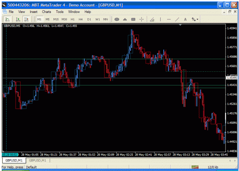The width and height of the screenshot is (239, 171).
Task: Select the vertical line tool
Action: click(x=160, y=19)
